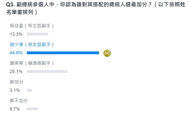
Task: Select the 趙少康（侯友宜副手）option label
Action: coord(32,45)
